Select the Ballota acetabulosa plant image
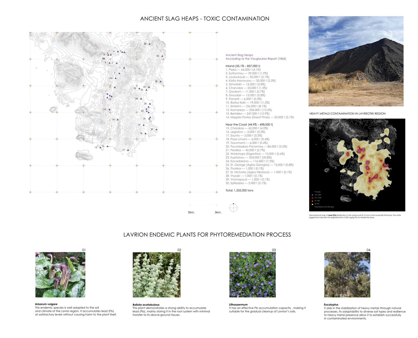This screenshot has height=338, width=418. click(156, 275)
